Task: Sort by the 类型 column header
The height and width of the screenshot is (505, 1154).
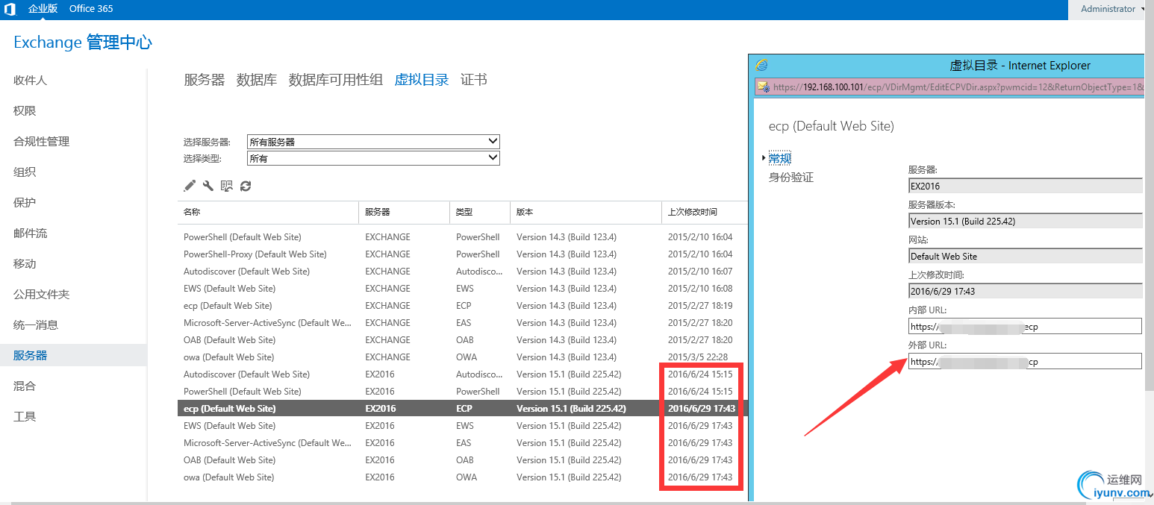Action: pyautogui.click(x=480, y=212)
